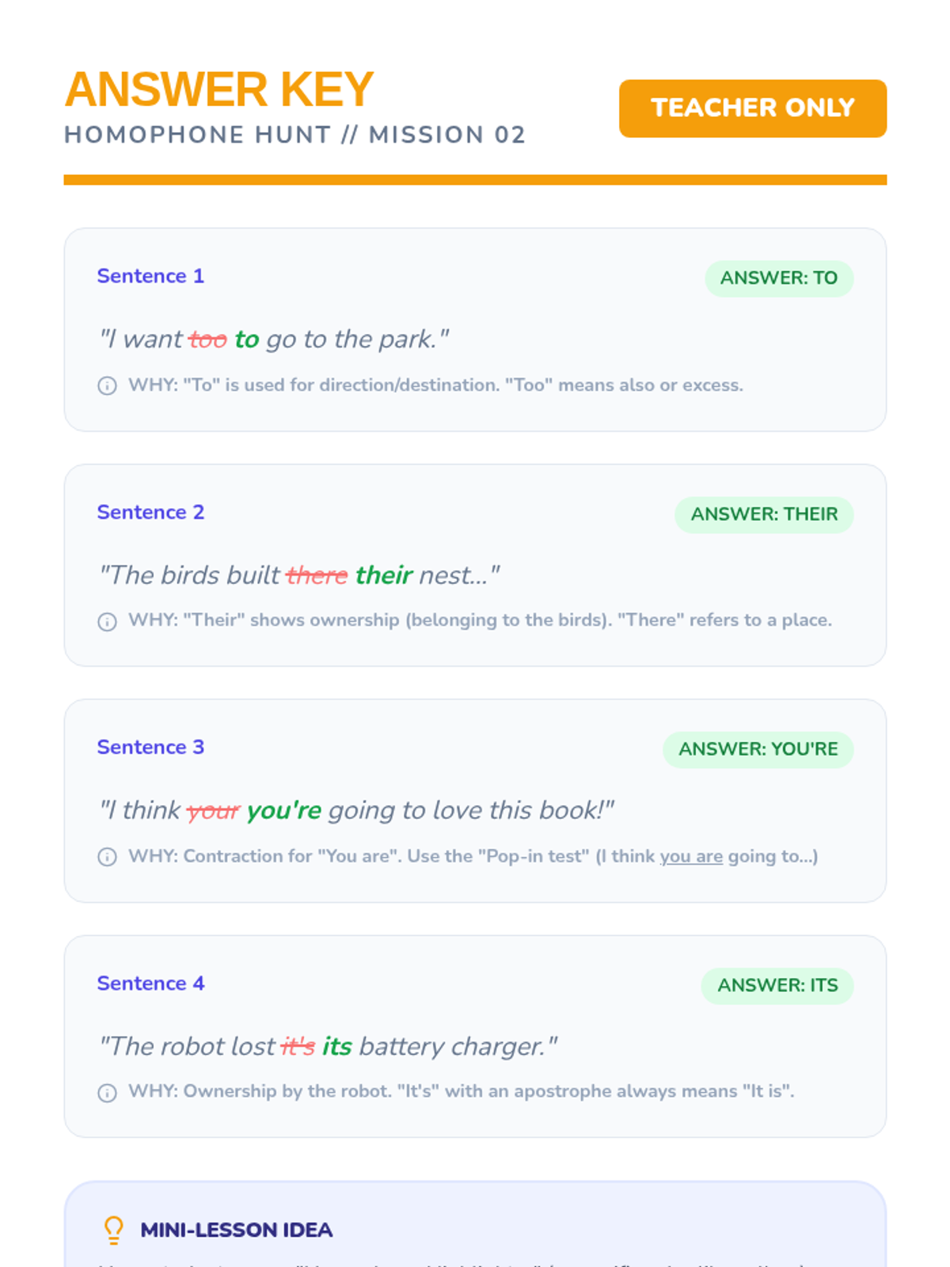Click the info icon under Sentence 2

pyautogui.click(x=107, y=622)
